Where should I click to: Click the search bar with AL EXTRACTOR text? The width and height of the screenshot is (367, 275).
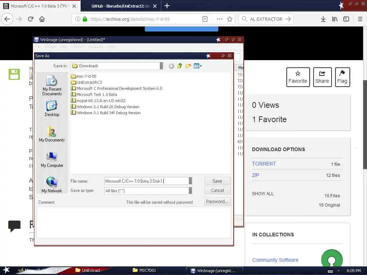click(266, 19)
